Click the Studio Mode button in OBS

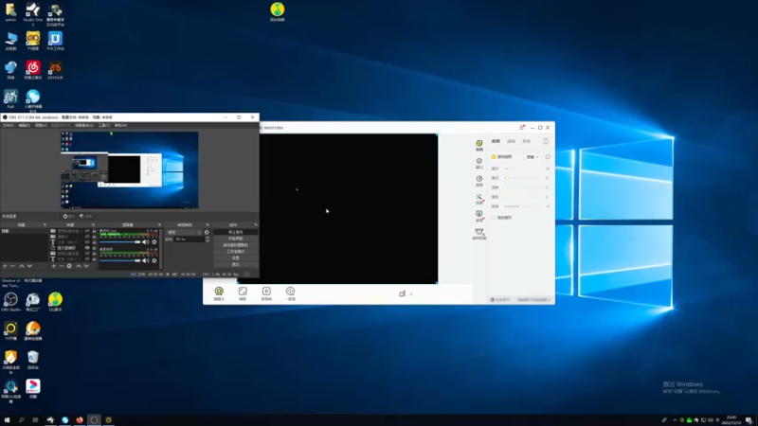point(235,252)
